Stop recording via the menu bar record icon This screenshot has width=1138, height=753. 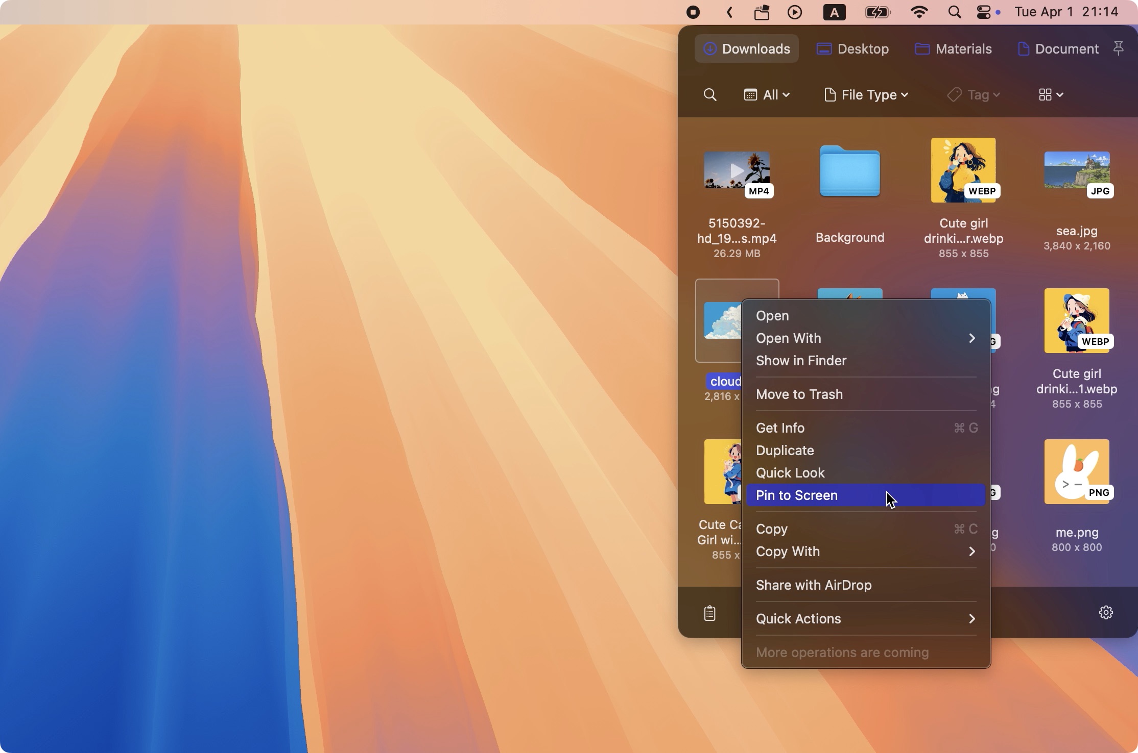[x=692, y=12]
